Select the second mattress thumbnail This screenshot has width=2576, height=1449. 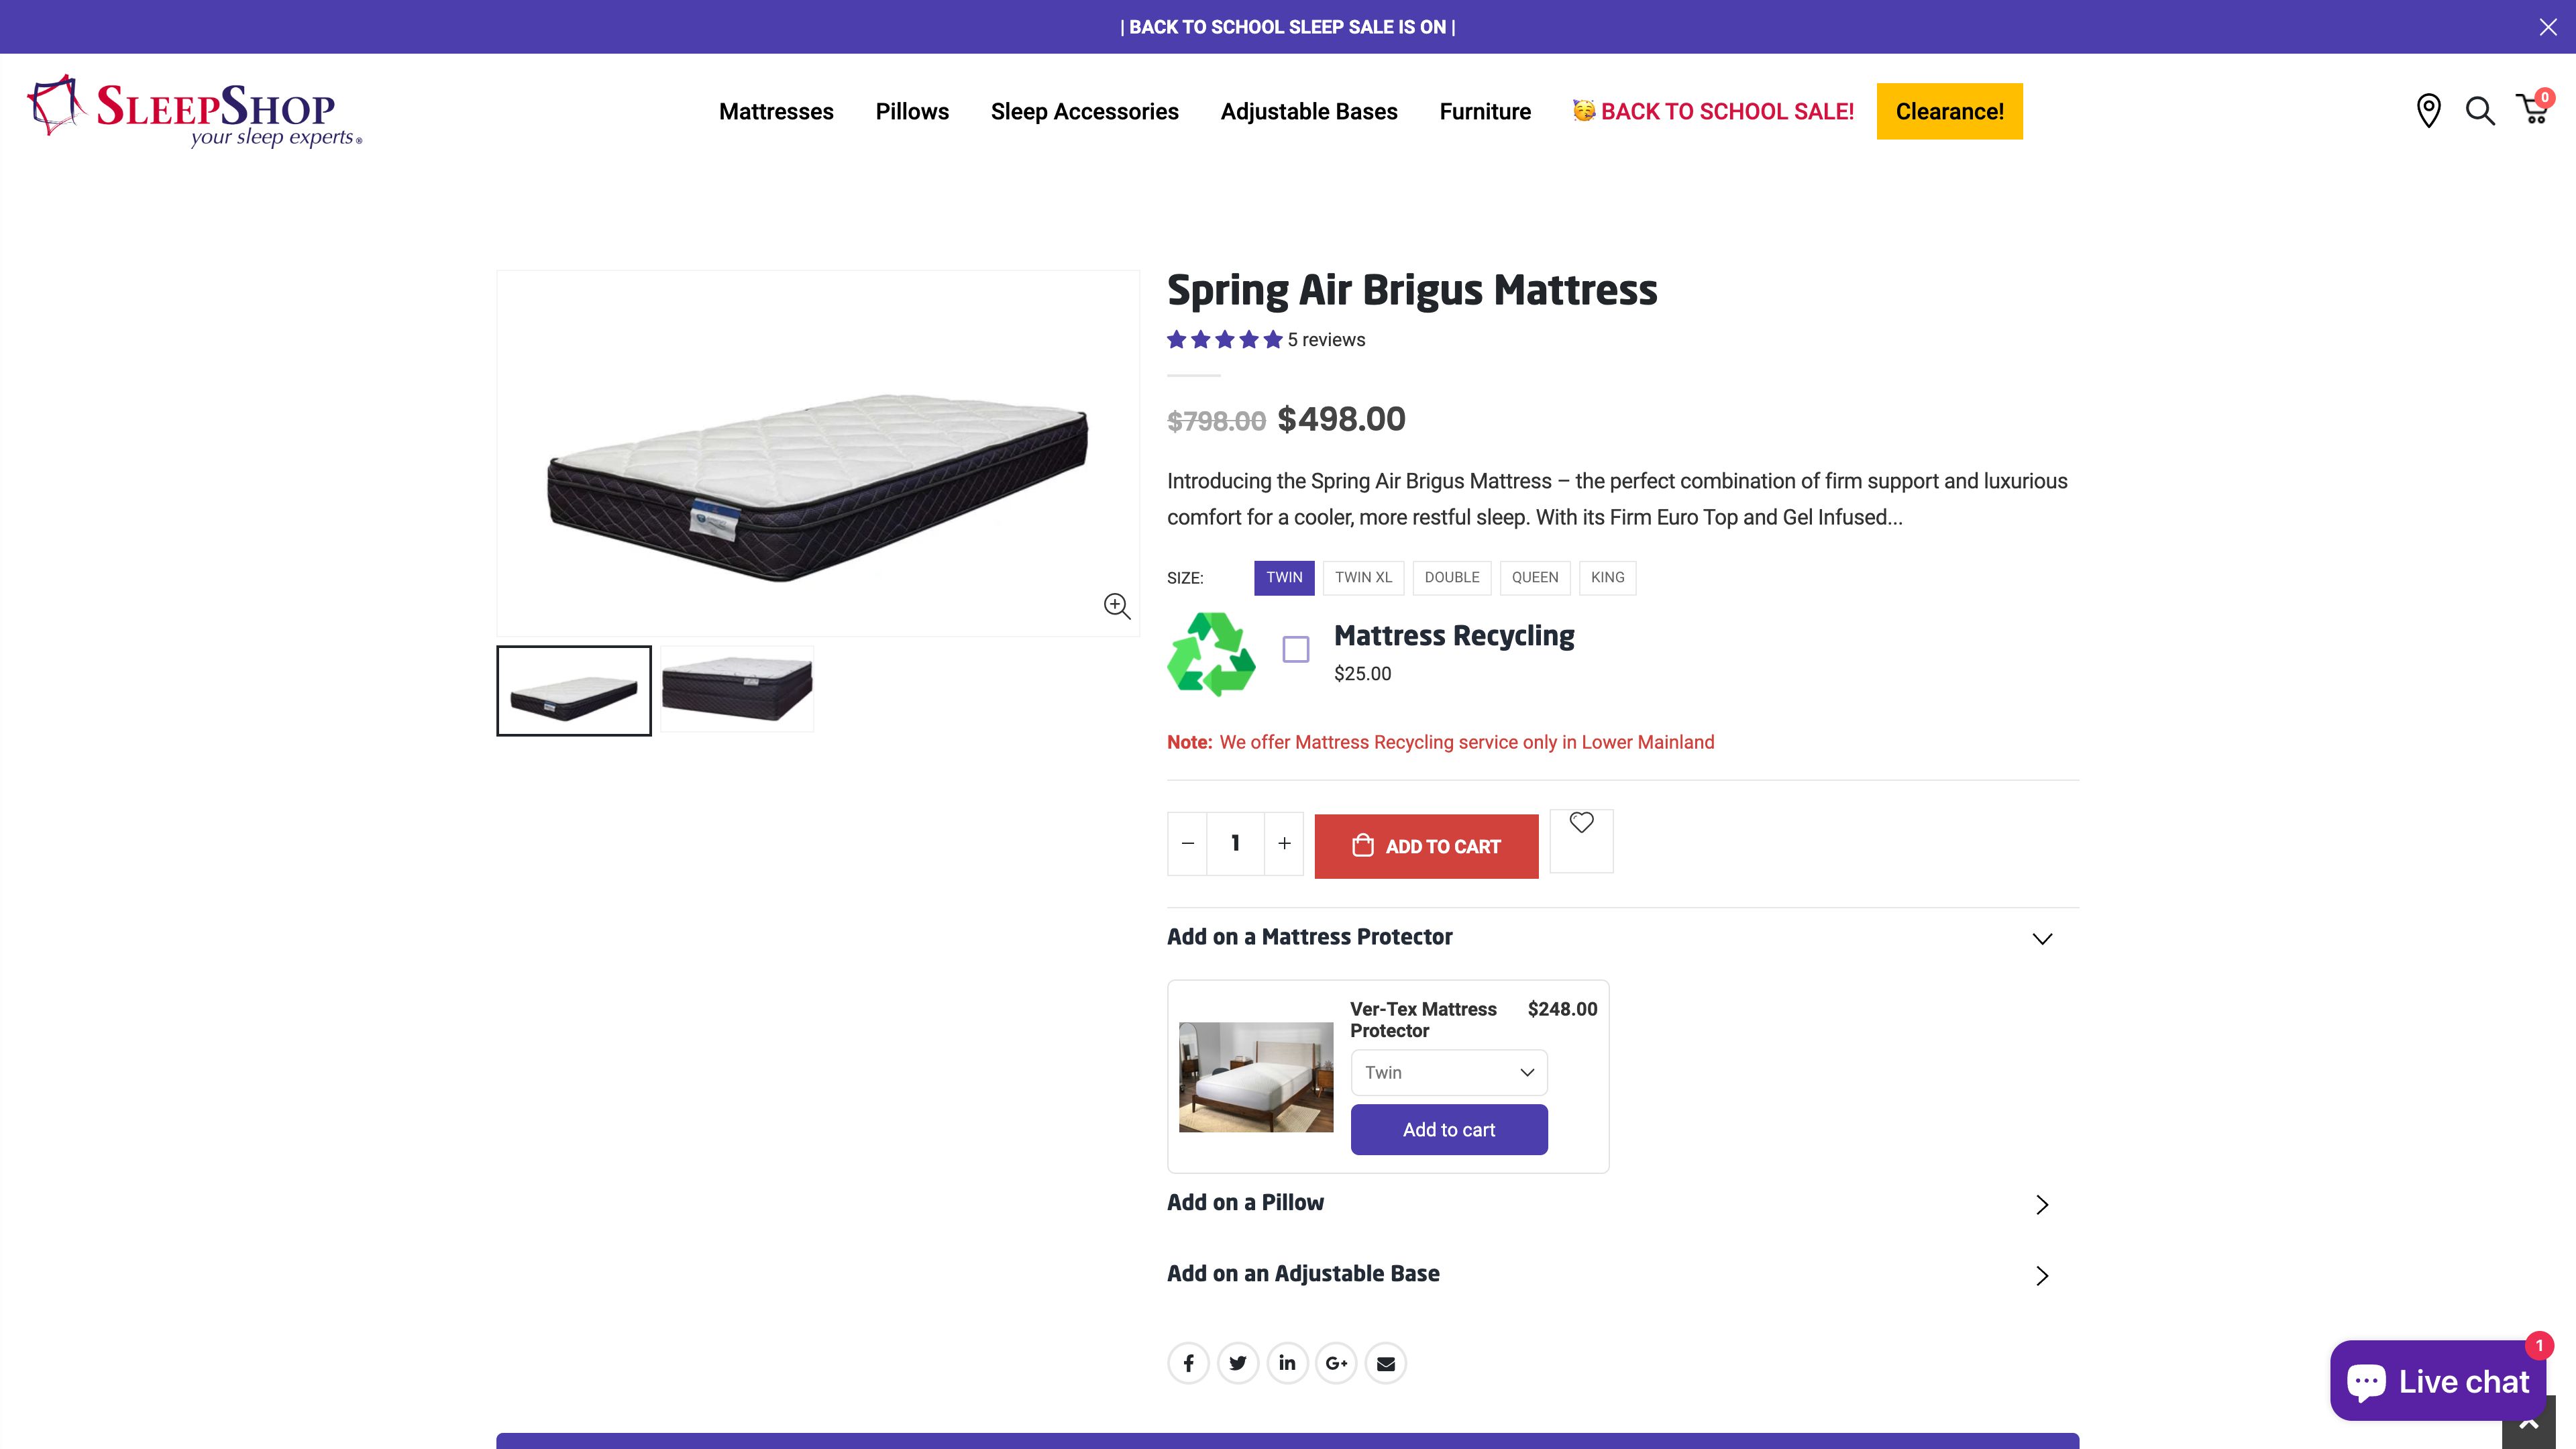pyautogui.click(x=736, y=689)
